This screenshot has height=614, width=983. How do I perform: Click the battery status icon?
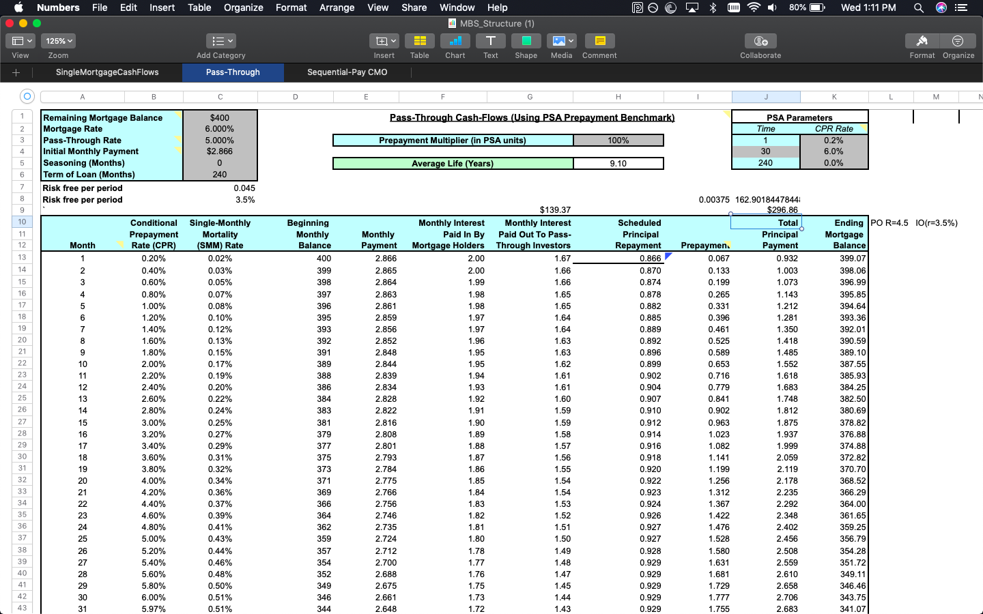pyautogui.click(x=818, y=8)
